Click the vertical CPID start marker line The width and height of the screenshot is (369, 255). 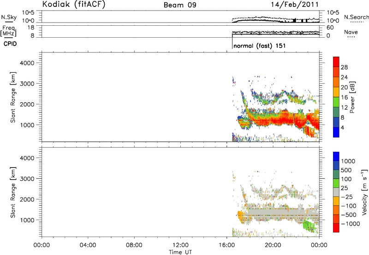(x=232, y=43)
